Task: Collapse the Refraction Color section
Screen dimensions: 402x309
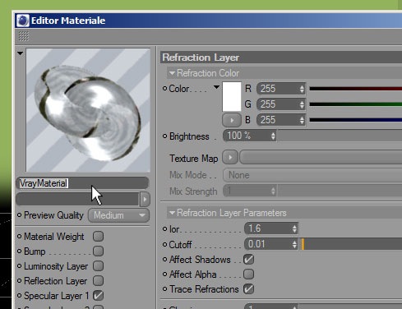Action: (x=172, y=73)
